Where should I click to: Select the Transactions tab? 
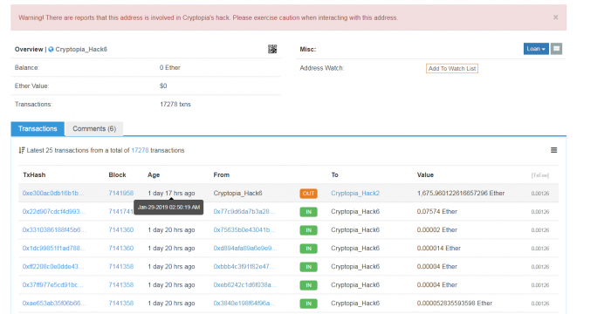pyautogui.click(x=38, y=128)
